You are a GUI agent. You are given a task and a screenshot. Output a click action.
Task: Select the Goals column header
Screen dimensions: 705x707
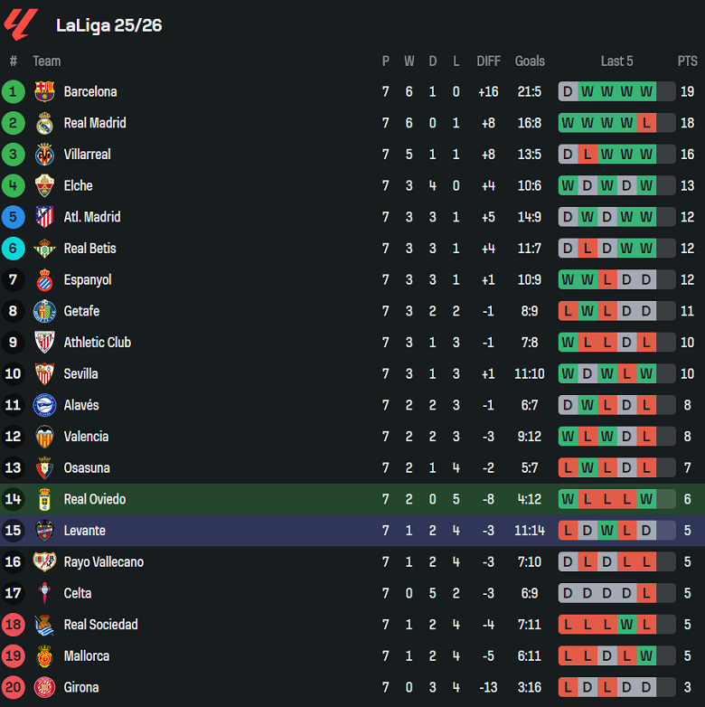[x=530, y=61]
